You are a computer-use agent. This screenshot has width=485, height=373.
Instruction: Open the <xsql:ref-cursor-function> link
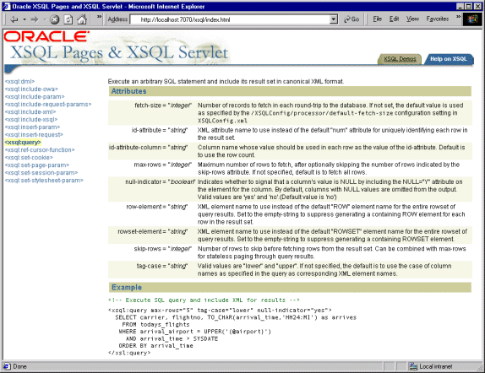coord(40,150)
